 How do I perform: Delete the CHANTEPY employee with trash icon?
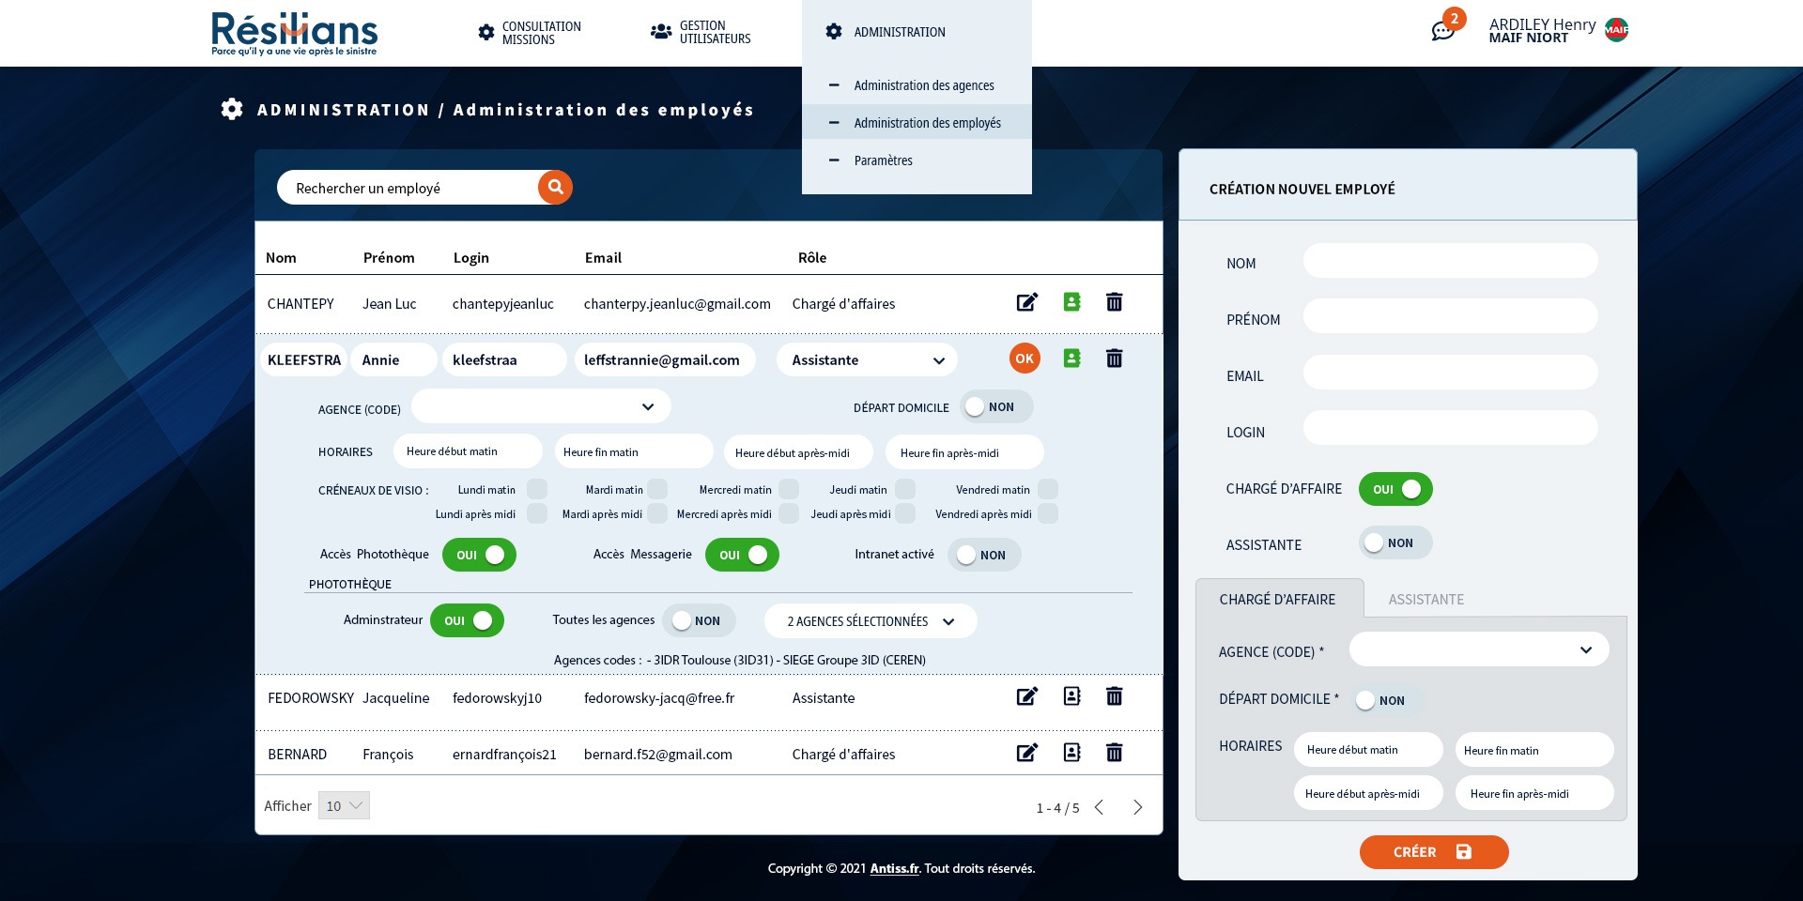(x=1114, y=302)
